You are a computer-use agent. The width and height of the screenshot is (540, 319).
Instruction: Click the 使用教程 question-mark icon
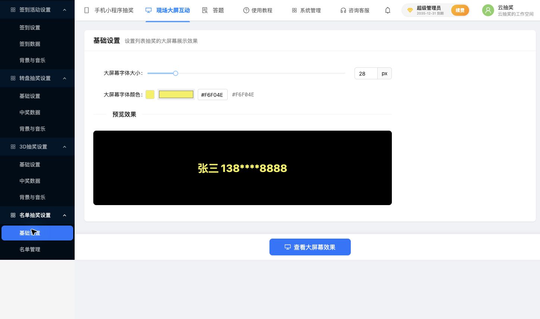pos(246,10)
